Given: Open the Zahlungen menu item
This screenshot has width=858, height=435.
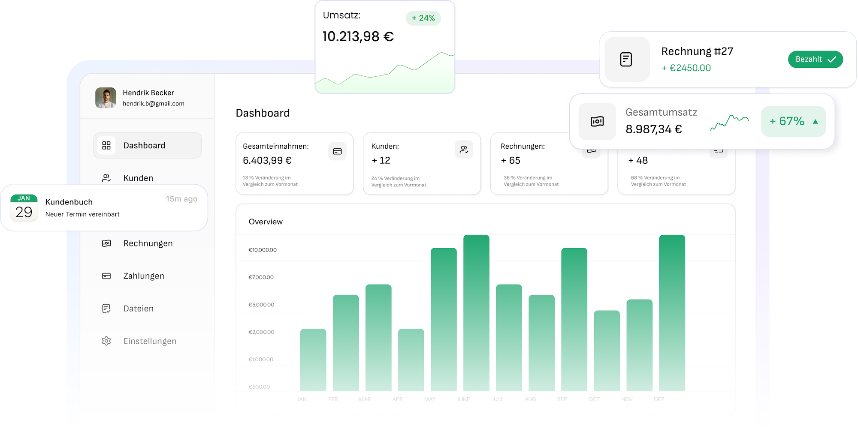Looking at the screenshot, I should (x=144, y=276).
